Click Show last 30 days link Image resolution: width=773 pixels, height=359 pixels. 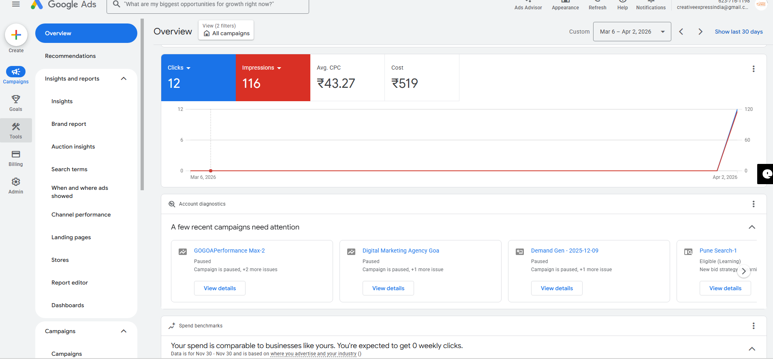739,32
